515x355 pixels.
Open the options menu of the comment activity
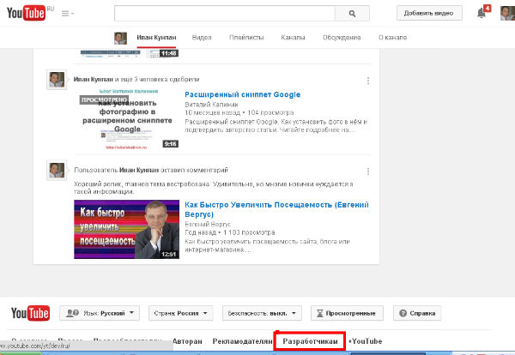368,171
